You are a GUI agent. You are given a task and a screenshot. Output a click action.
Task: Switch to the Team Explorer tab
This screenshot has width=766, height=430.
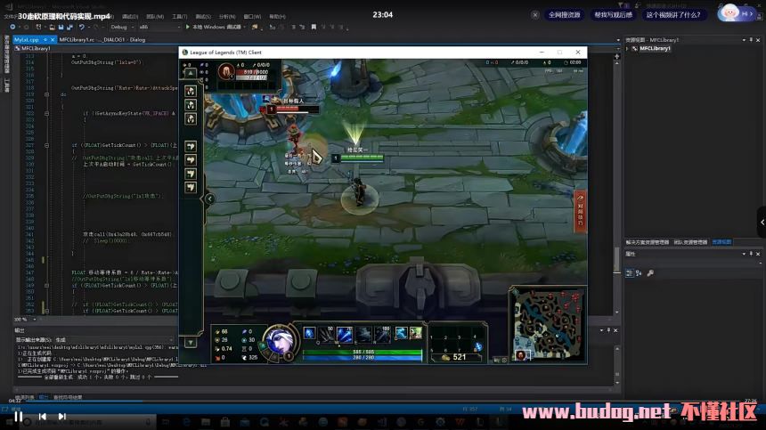[x=690, y=242]
